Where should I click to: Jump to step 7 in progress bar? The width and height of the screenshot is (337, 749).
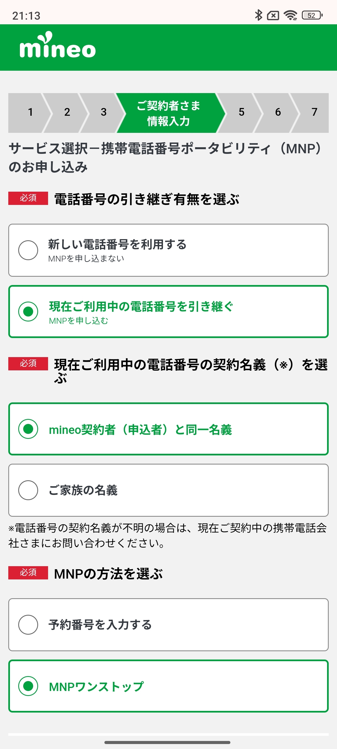(x=314, y=112)
